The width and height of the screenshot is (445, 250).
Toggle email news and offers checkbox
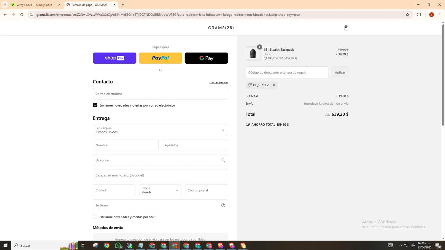(95, 105)
